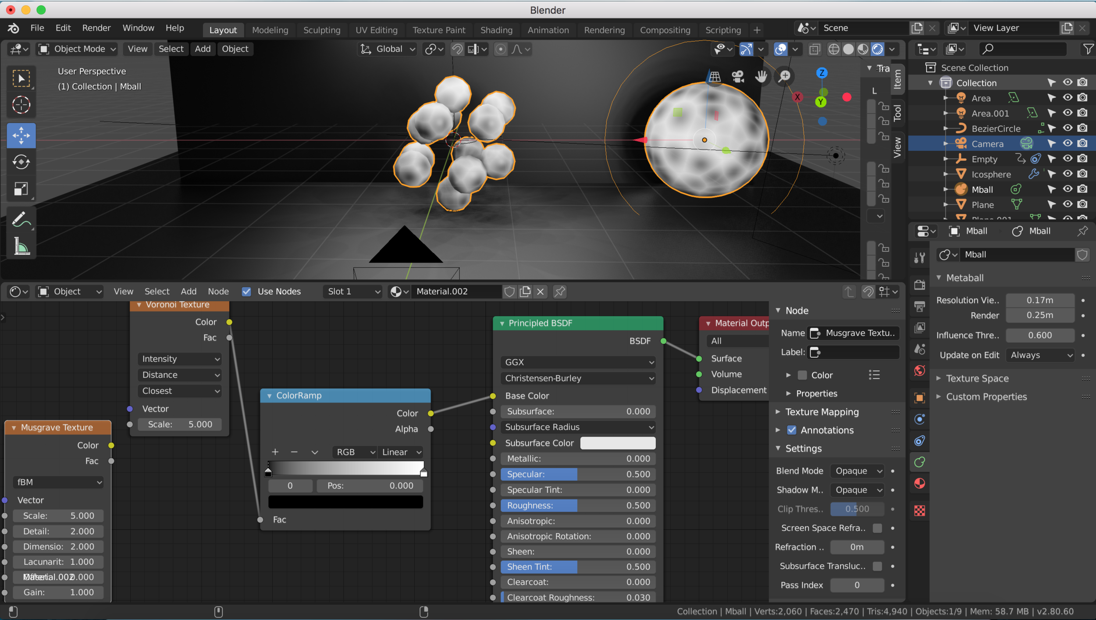This screenshot has height=620, width=1096.
Task: Switch to the Shading workspace tab
Action: click(x=496, y=30)
